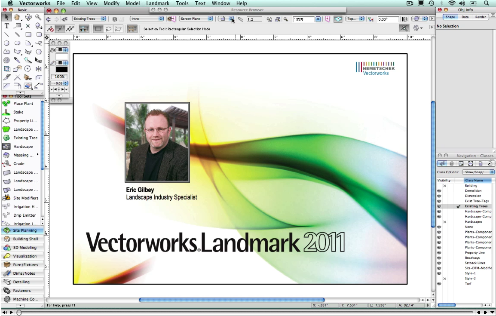Open the Screen Plane dropdown
This screenshot has height=316, width=496.
[196, 19]
